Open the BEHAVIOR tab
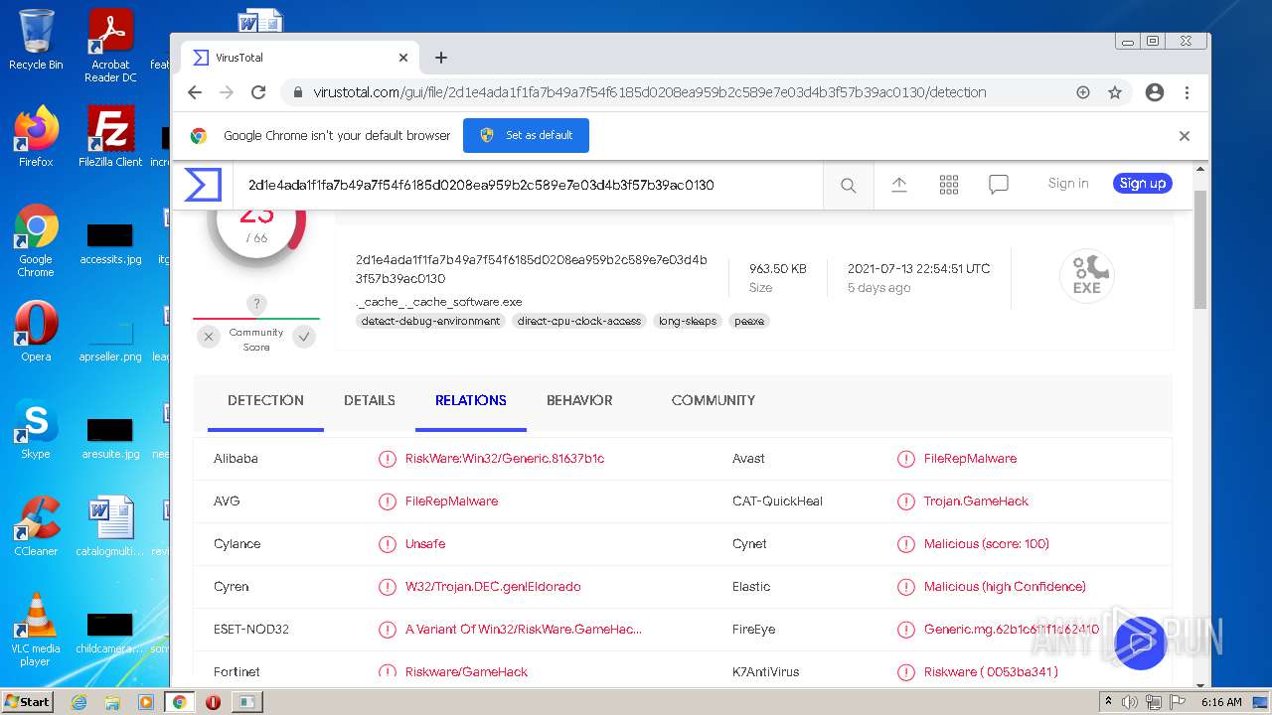 579,401
